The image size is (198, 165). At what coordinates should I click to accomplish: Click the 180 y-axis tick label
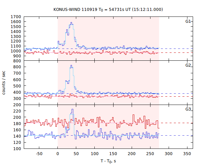(x=17, y=123)
